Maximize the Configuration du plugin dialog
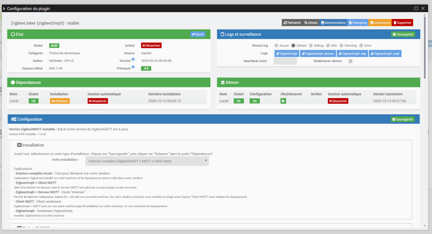 click(x=416, y=8)
